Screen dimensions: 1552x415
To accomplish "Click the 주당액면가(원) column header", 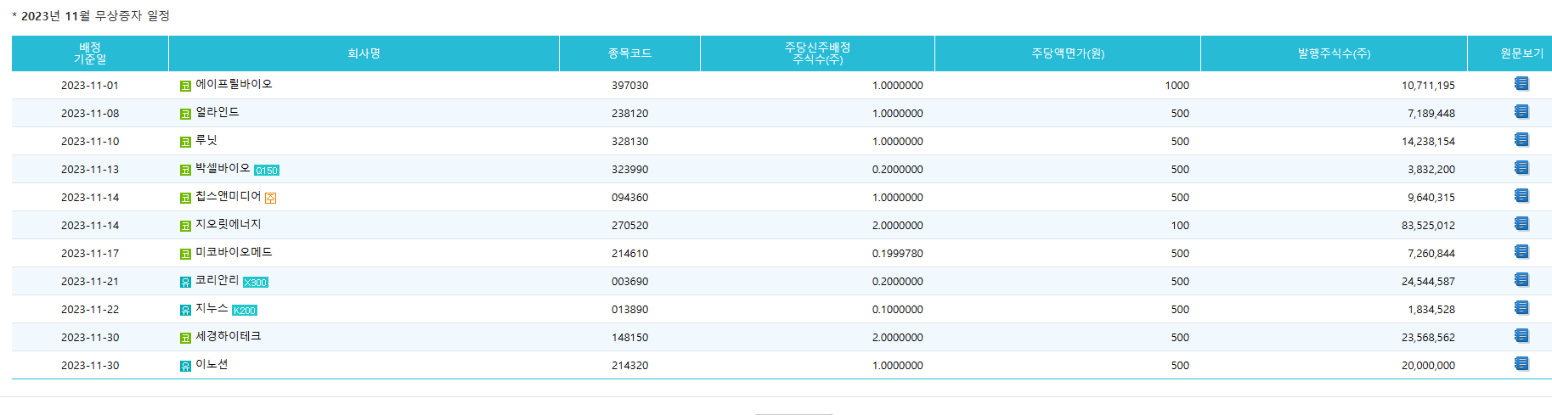I will coord(1068,53).
